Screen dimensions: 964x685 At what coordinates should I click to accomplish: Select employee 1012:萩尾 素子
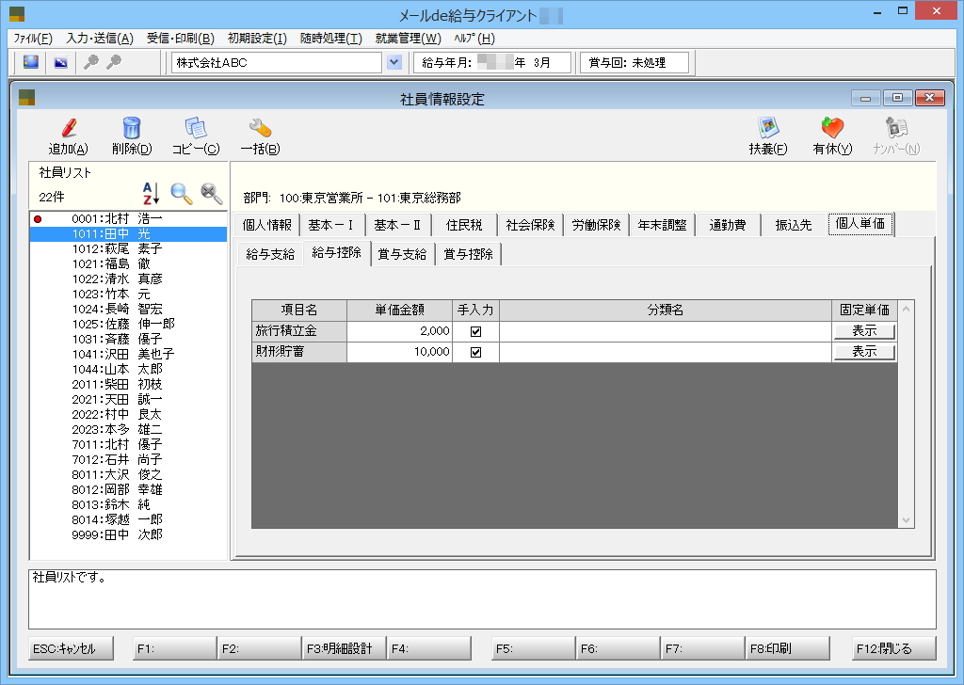(128, 248)
